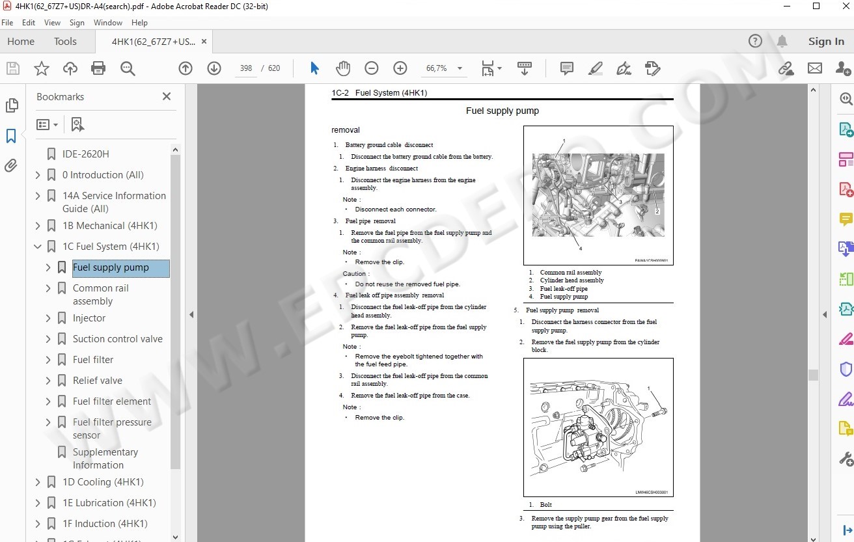Expand 1B Mechanical (4HK1) bookmark
Image resolution: width=854 pixels, height=542 pixels.
tap(37, 226)
